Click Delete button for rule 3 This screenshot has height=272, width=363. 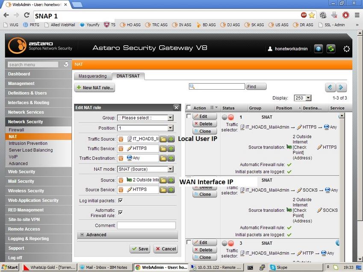point(205,250)
